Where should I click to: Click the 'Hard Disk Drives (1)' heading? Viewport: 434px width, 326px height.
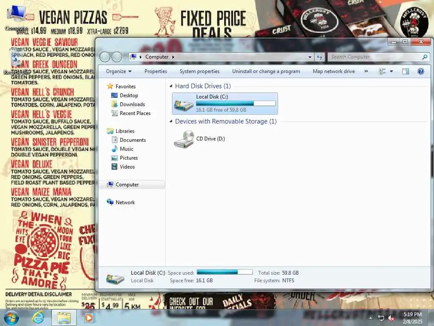point(203,86)
